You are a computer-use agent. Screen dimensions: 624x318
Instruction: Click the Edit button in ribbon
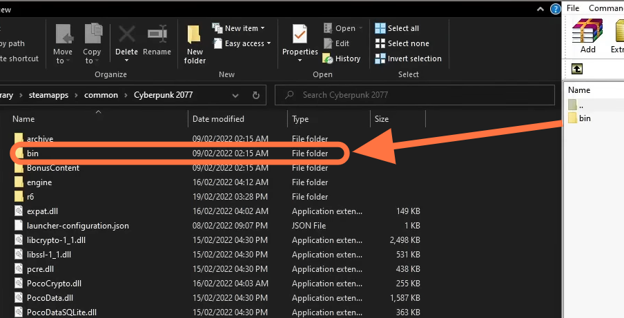point(336,43)
